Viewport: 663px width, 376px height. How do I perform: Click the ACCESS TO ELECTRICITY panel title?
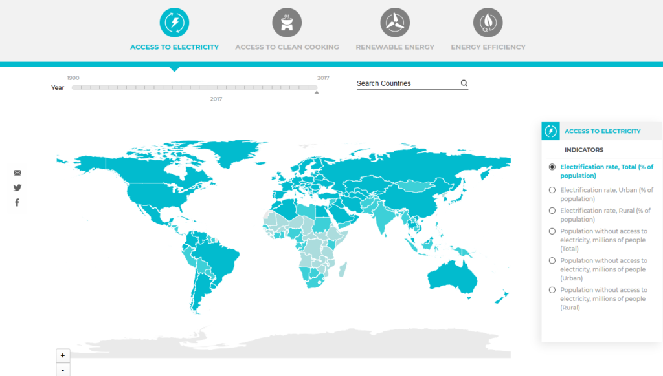(x=603, y=131)
